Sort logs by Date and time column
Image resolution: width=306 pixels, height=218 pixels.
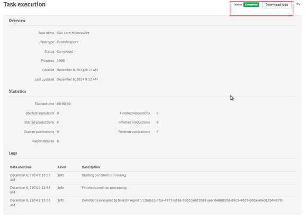coord(21,167)
